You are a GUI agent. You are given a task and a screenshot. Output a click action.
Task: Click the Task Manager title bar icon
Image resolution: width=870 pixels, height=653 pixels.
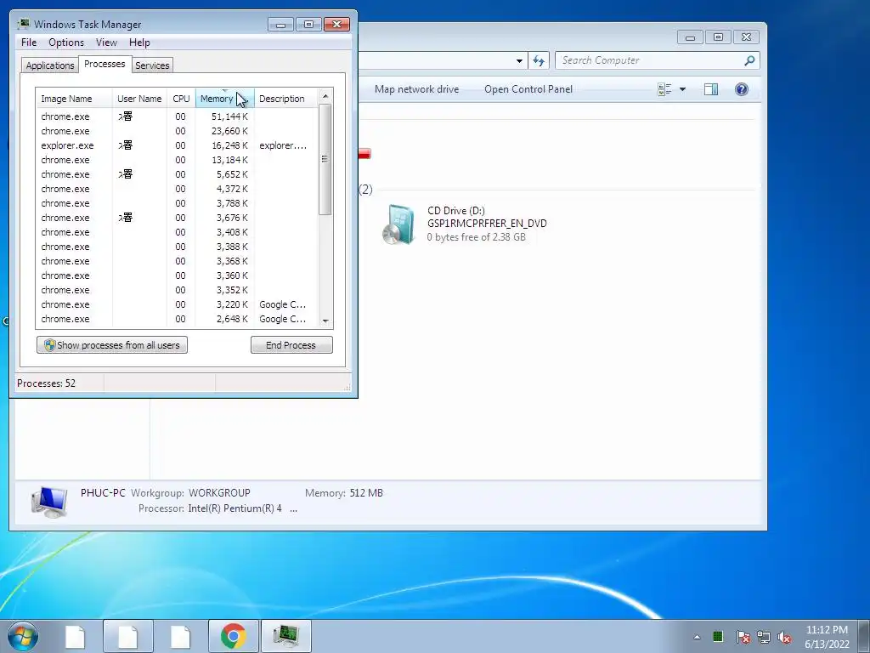click(x=23, y=24)
